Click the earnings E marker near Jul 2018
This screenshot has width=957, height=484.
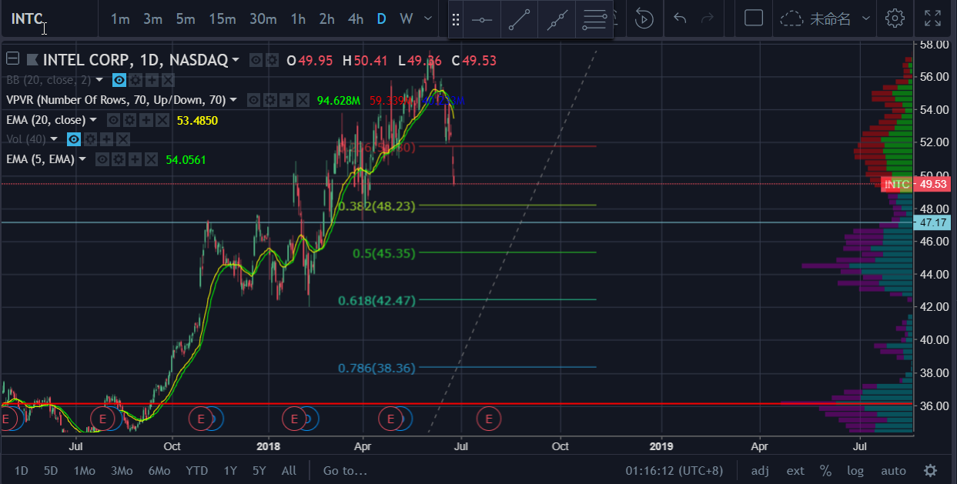[x=488, y=419]
